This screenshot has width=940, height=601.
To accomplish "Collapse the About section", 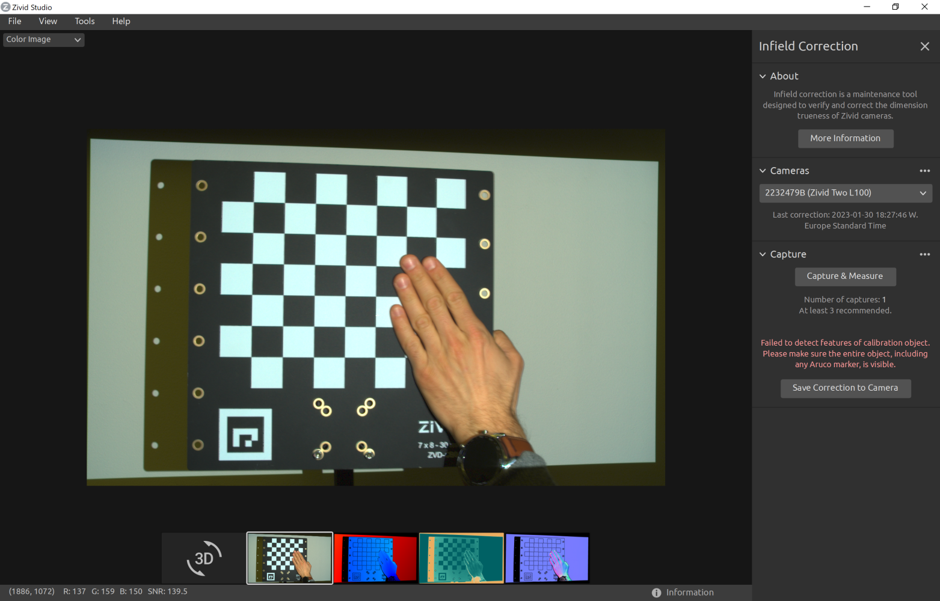I will pos(763,76).
